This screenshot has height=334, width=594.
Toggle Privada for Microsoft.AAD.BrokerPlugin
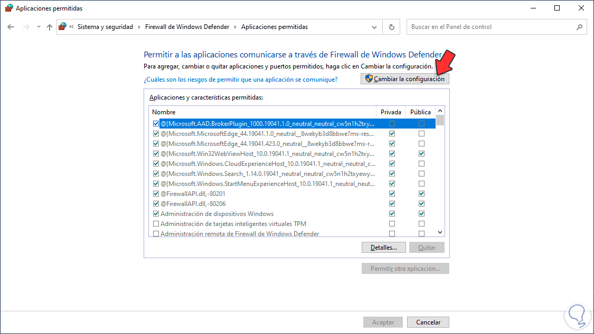click(x=392, y=124)
